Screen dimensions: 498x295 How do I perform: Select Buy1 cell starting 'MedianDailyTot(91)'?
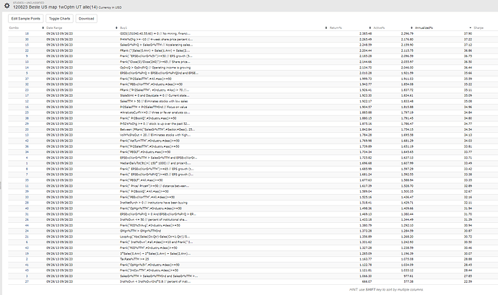click(155, 163)
